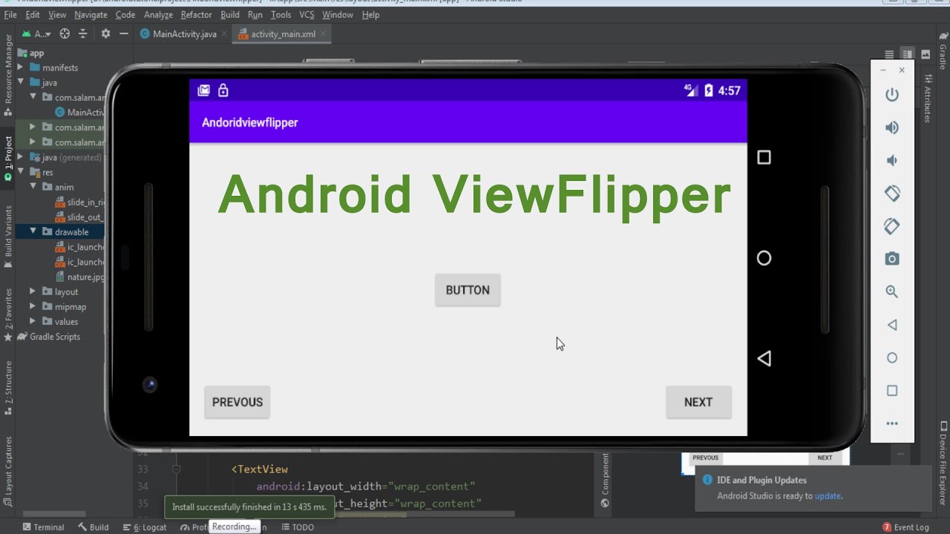This screenshot has width=950, height=534.
Task: Open Android view selector dropdown in Project panel
Action: tap(36, 33)
